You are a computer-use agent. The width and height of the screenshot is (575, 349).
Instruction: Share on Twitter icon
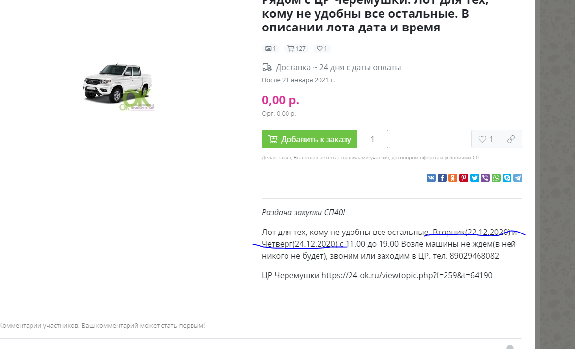coord(475,178)
